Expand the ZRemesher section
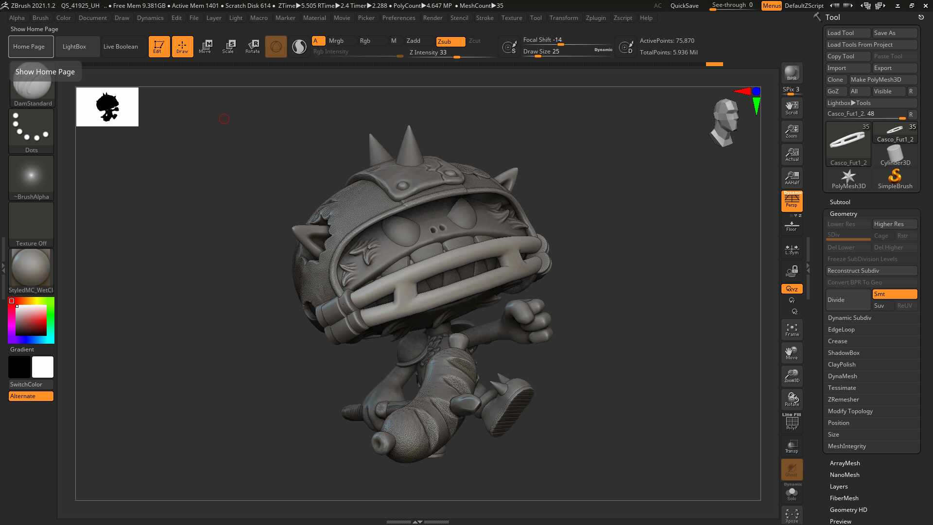The width and height of the screenshot is (933, 525). click(x=843, y=400)
